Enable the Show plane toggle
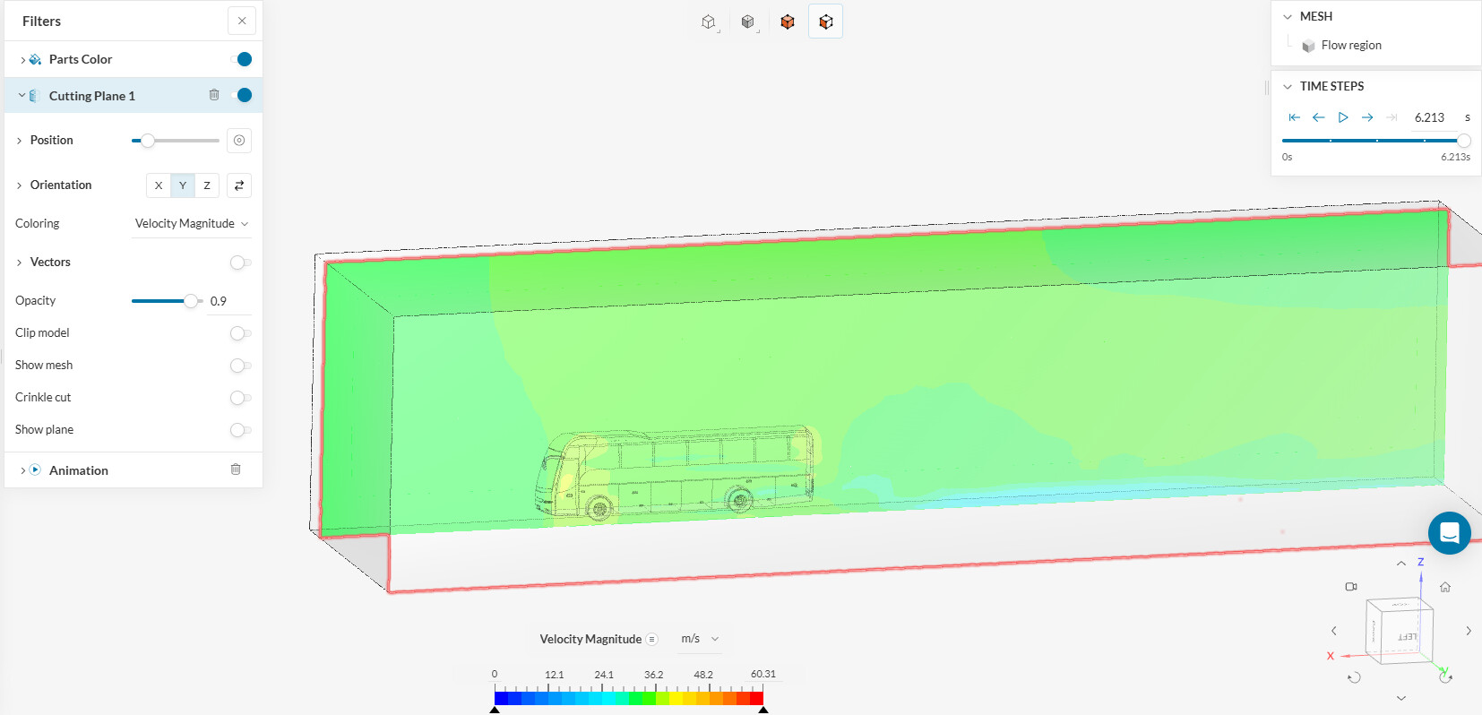 coord(241,430)
